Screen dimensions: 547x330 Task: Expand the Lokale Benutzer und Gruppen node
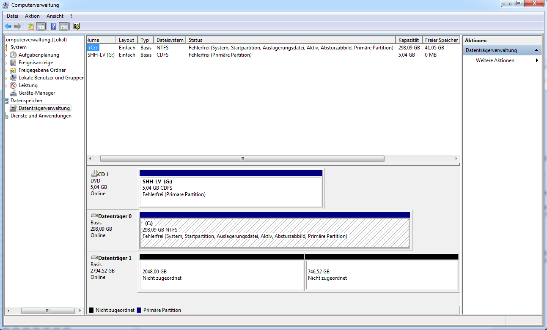point(6,78)
